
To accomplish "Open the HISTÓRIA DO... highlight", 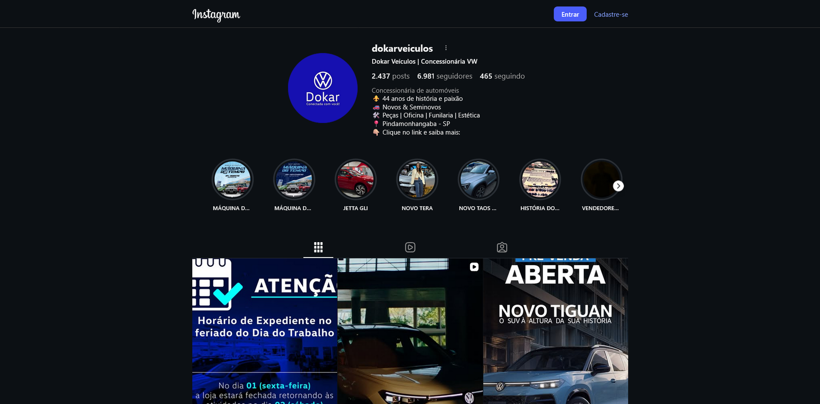I will click(540, 180).
